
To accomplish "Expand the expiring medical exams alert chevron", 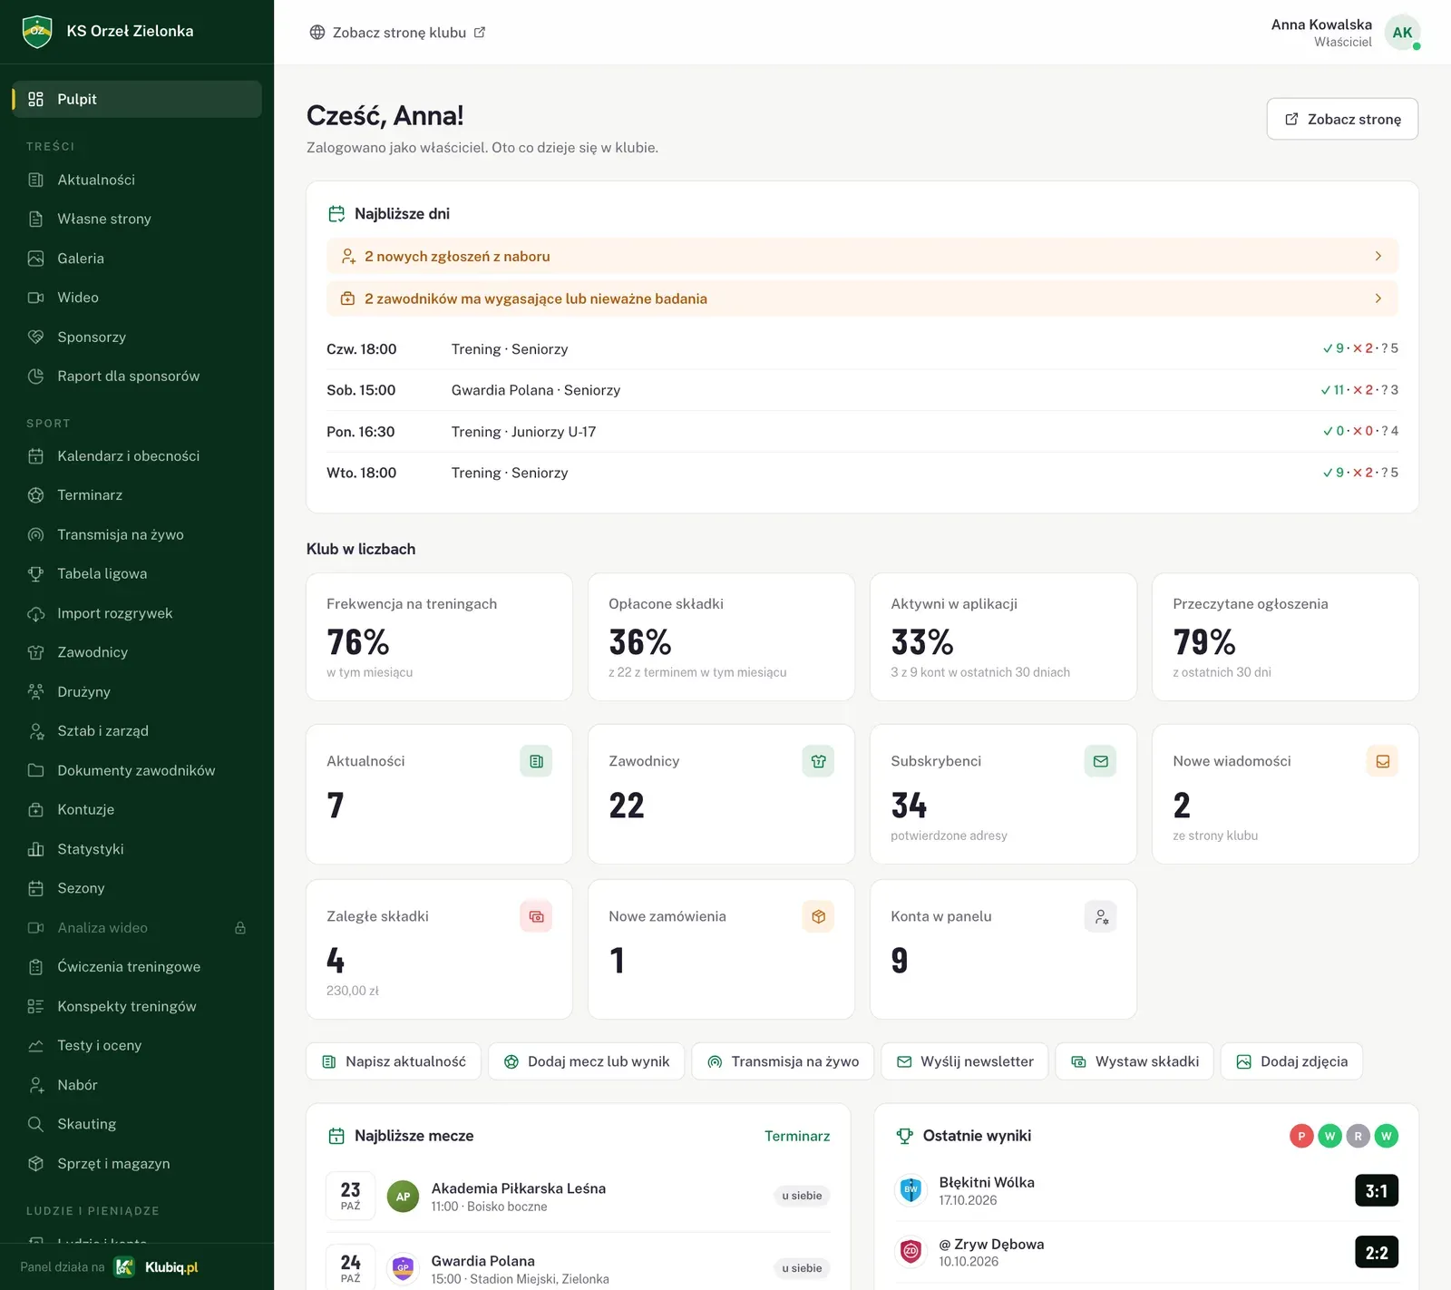I will coord(1378,298).
